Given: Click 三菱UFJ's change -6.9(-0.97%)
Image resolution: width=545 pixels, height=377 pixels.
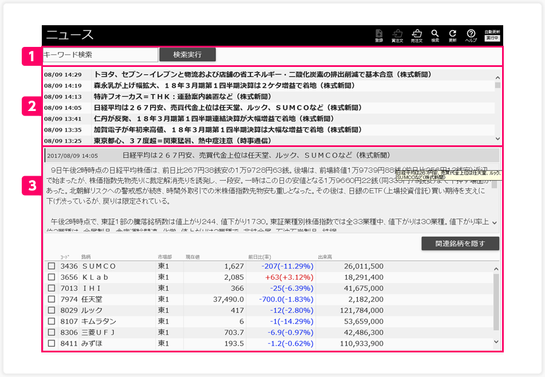Looking at the screenshot, I should click(291, 332).
